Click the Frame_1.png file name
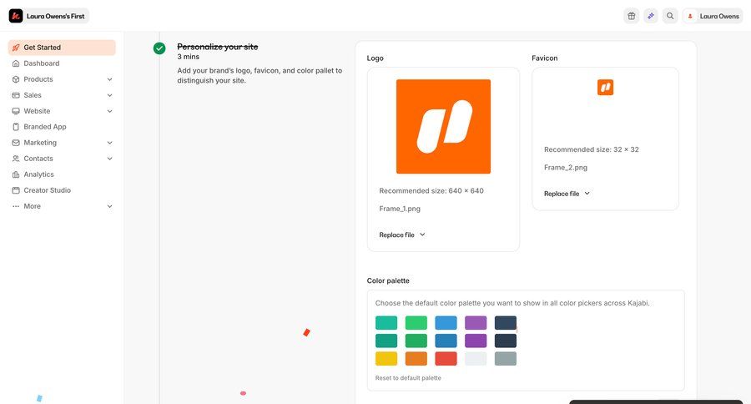 point(400,209)
